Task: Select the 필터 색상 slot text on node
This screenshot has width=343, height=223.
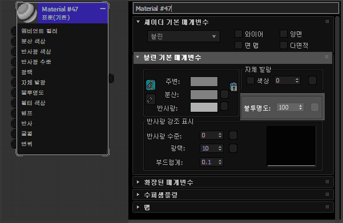Action: [33, 103]
